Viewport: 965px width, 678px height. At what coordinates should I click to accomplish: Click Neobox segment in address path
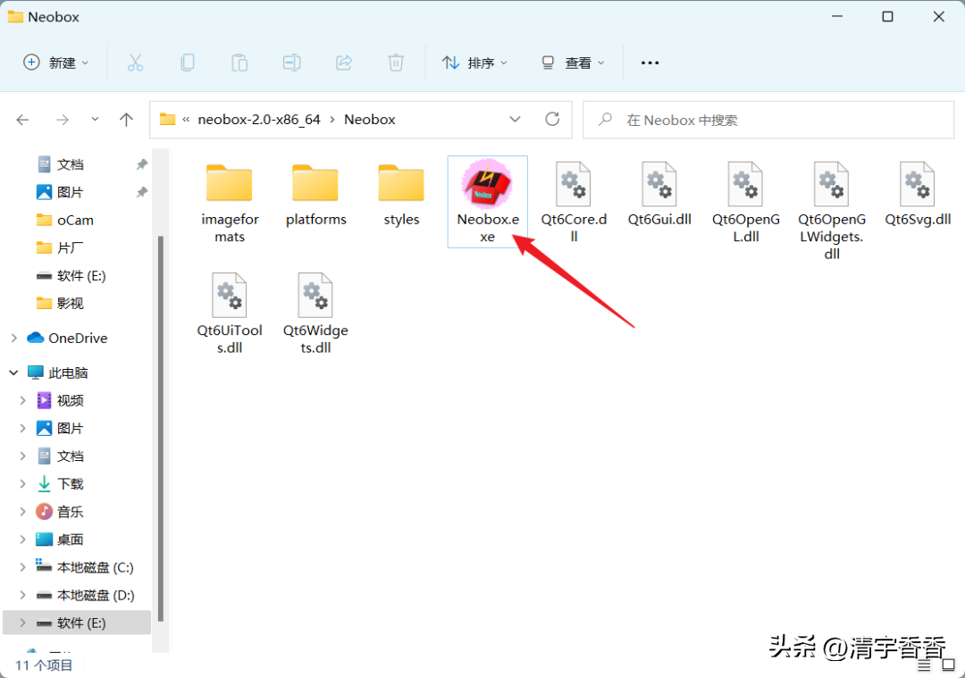tap(369, 120)
